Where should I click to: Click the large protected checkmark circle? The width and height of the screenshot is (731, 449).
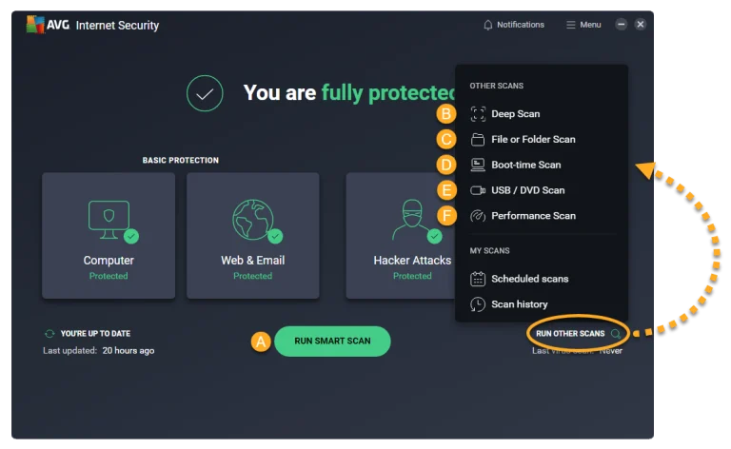[205, 93]
